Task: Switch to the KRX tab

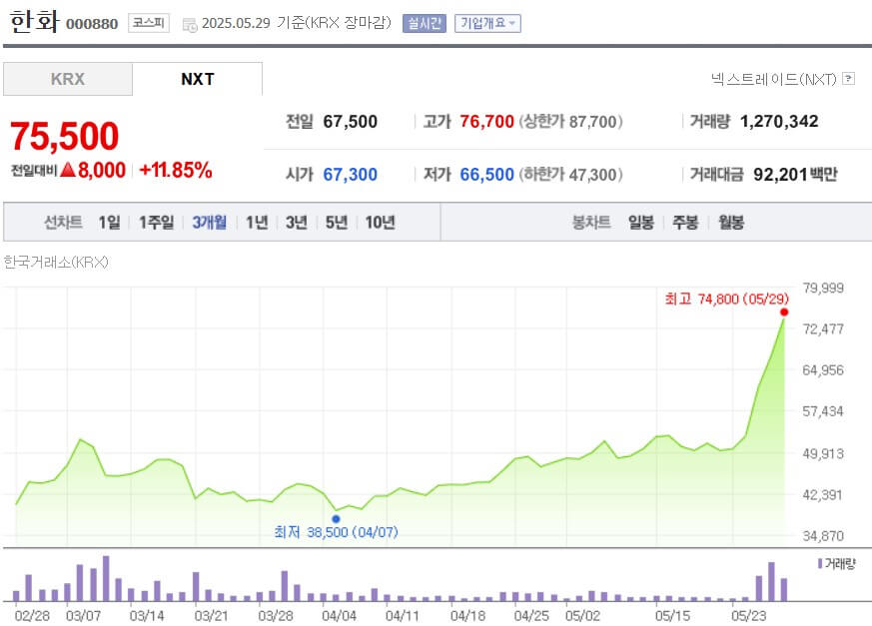Action: (68, 79)
